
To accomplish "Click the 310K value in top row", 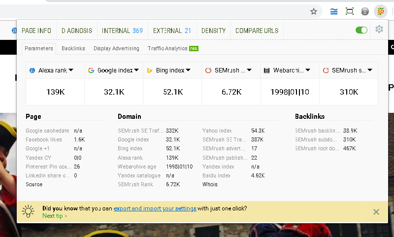I will coord(349,92).
